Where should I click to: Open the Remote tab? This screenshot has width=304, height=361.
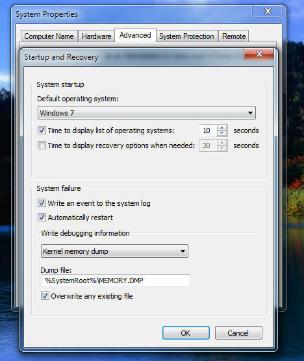click(234, 36)
